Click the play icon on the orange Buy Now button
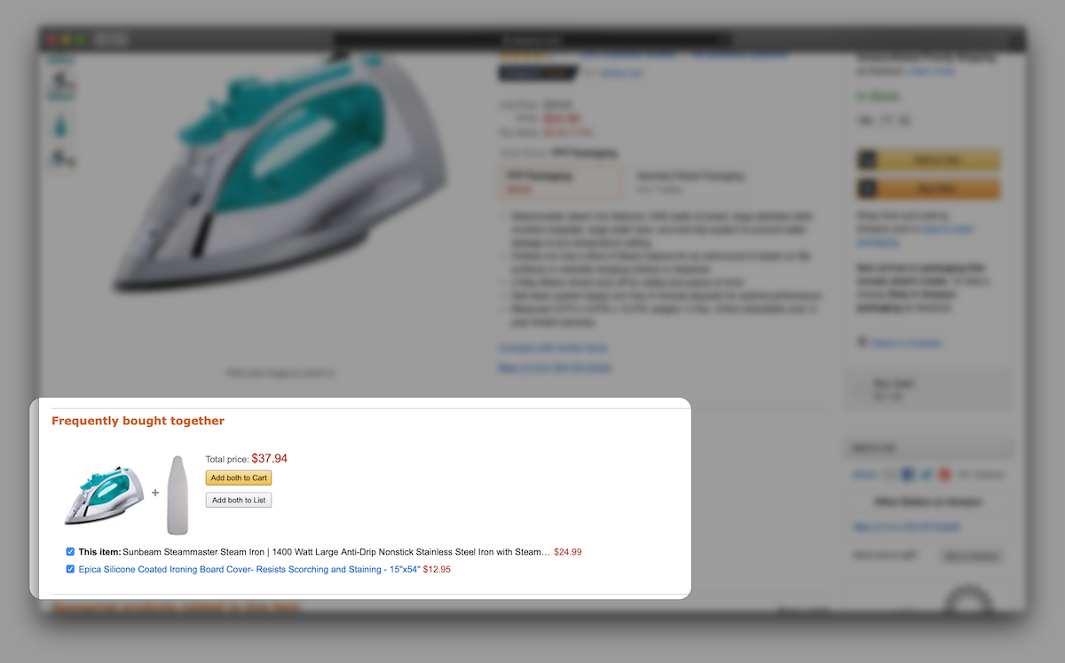 (x=867, y=189)
